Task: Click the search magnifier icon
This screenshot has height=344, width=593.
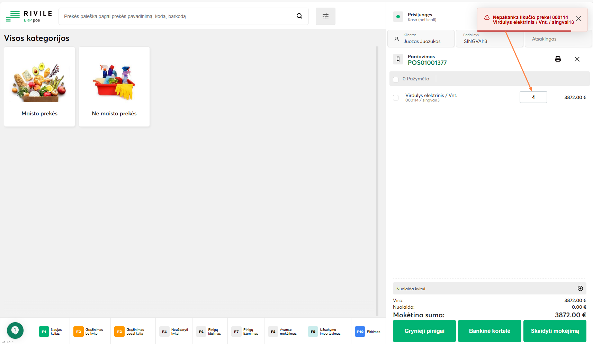Action: 299,16
